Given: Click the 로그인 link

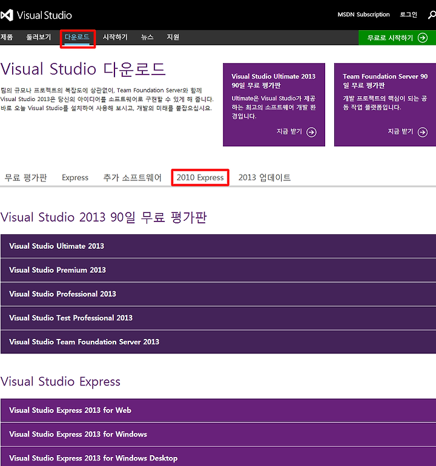Looking at the screenshot, I should (408, 15).
